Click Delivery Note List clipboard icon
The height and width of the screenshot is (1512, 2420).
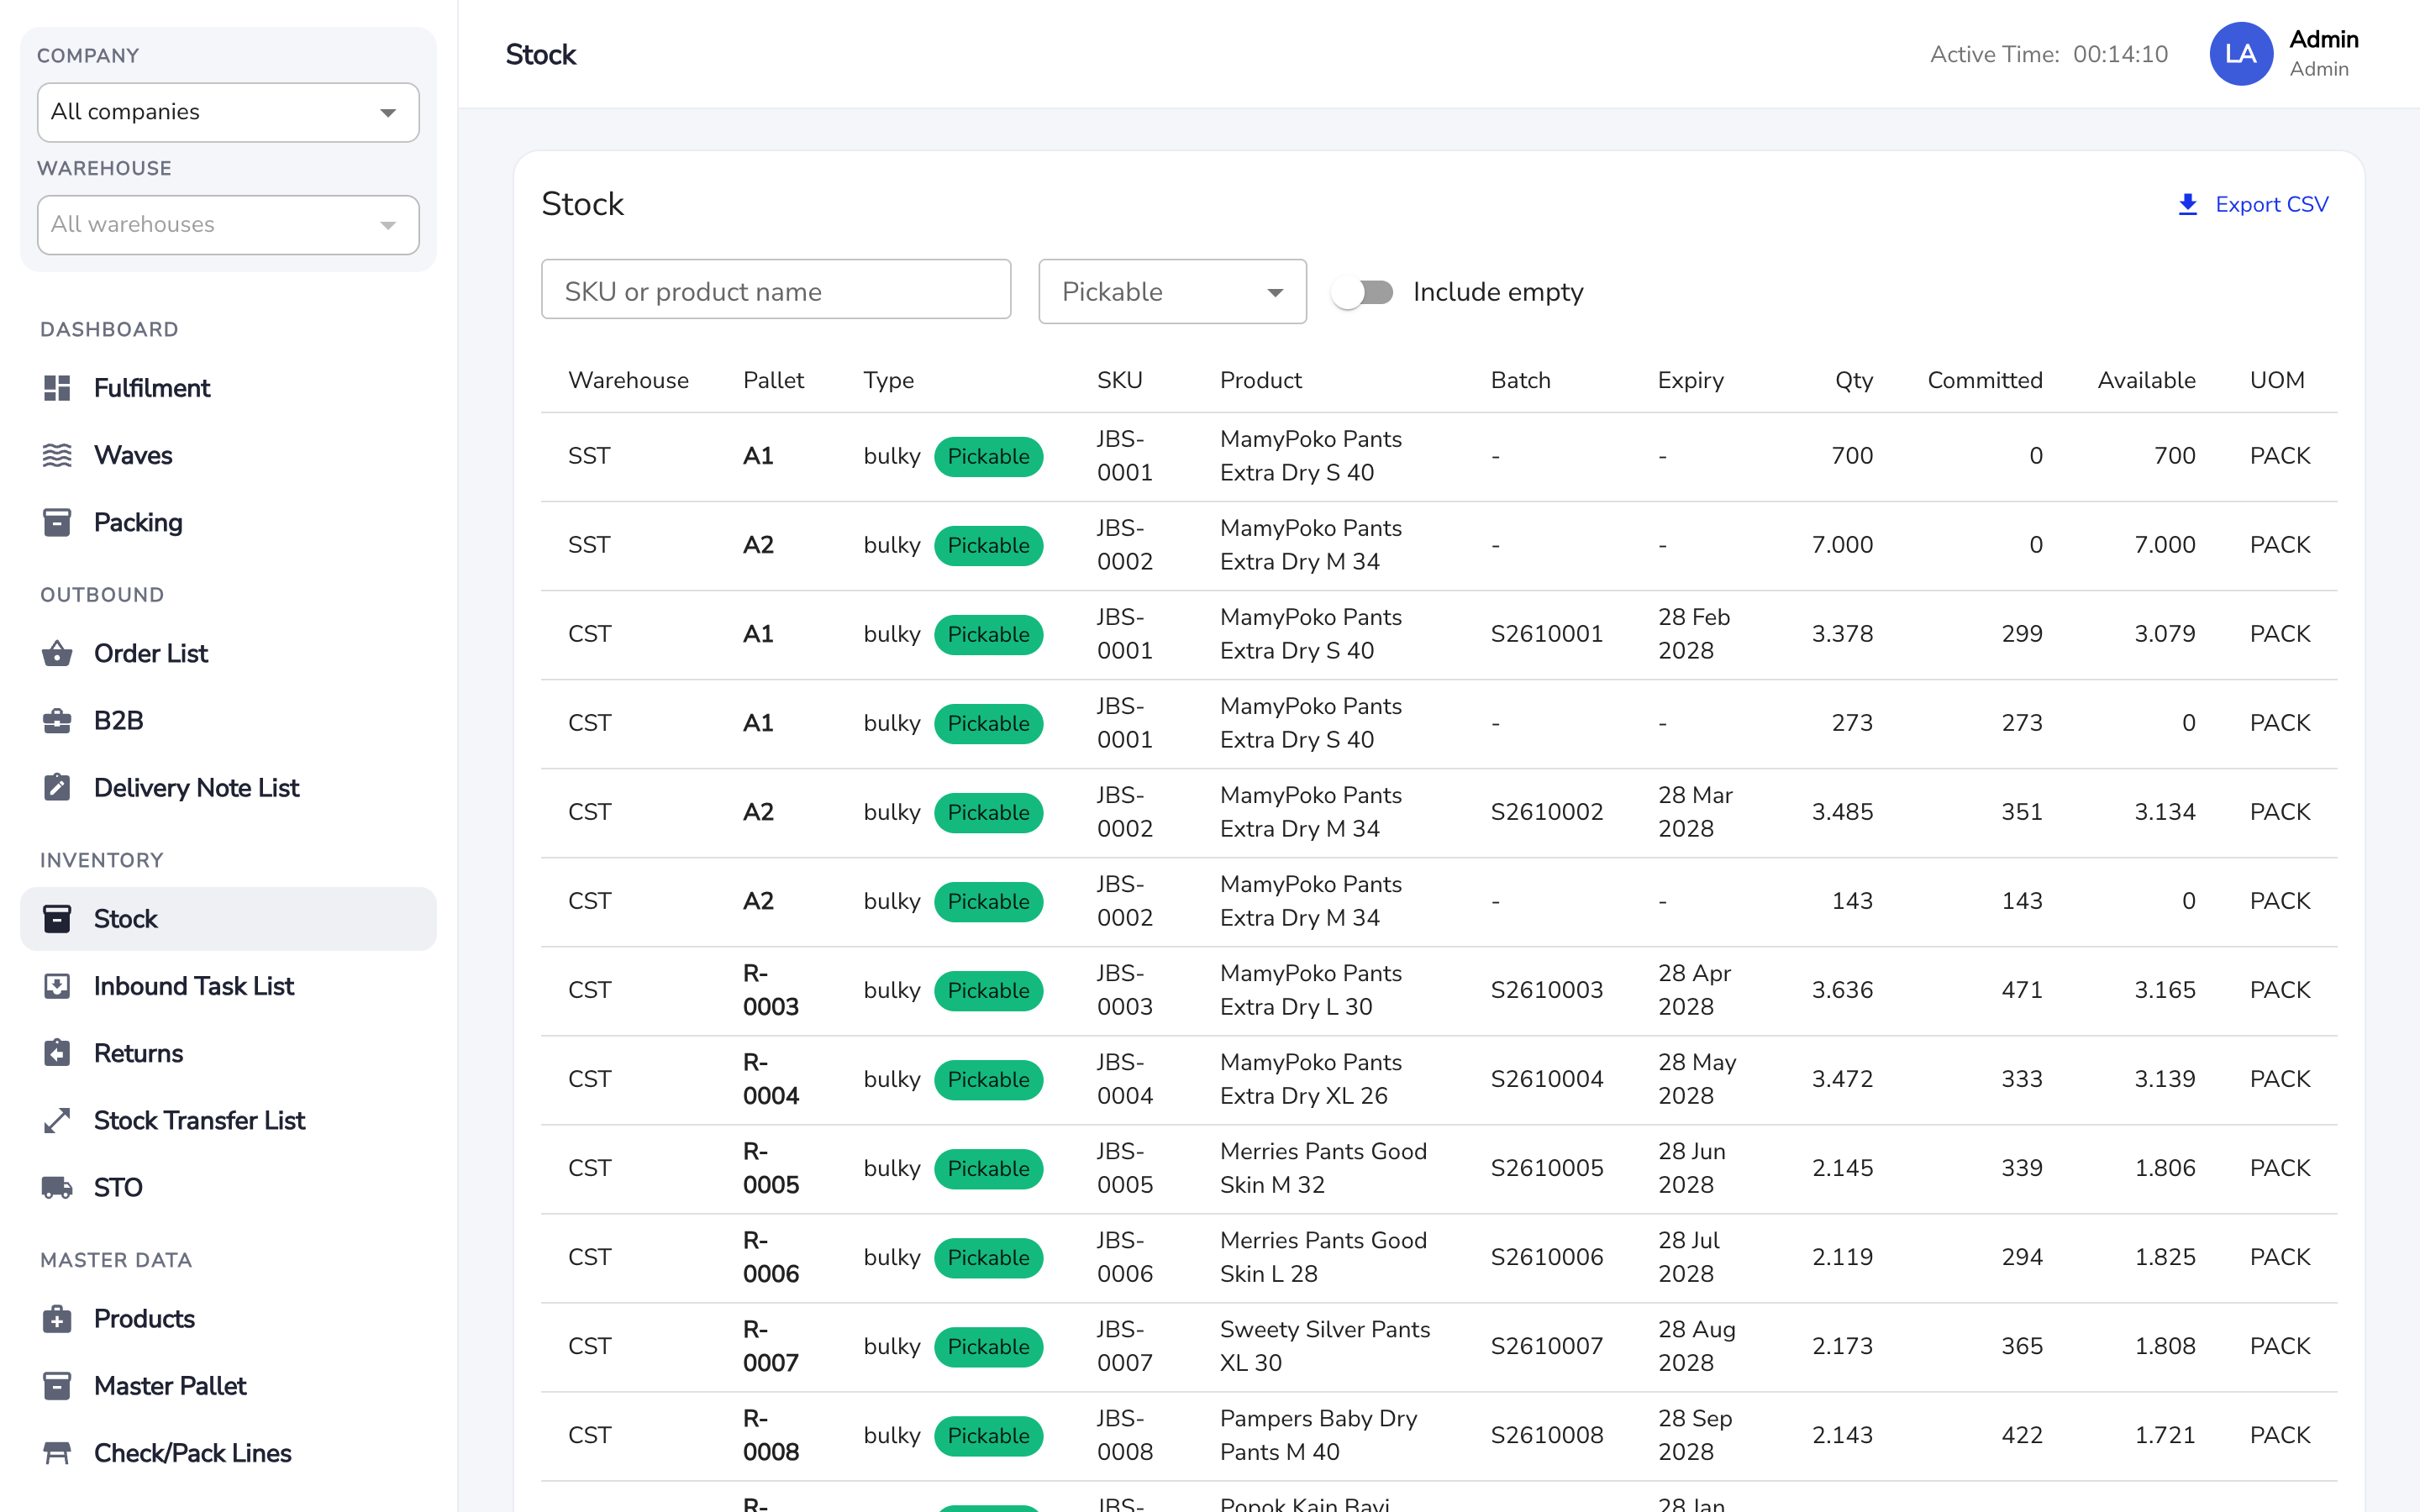click(x=57, y=788)
